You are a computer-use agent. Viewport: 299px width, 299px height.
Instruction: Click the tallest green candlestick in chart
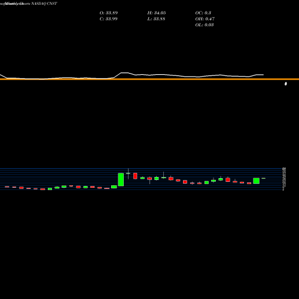pyautogui.click(x=121, y=179)
